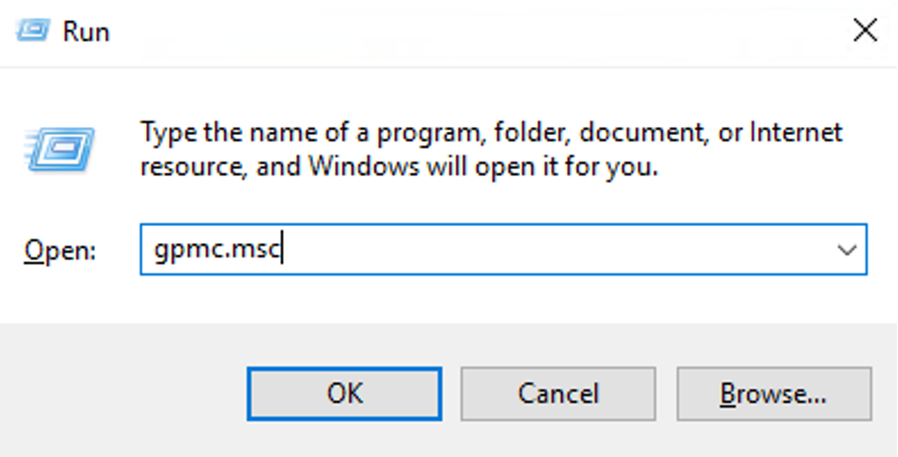The image size is (898, 457).
Task: Show previous commands via combo box chevron
Action: pyautogui.click(x=847, y=250)
